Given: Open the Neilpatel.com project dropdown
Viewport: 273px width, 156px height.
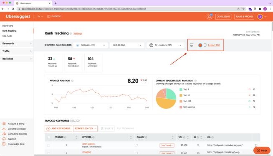Looking at the screenshot, I should click(91, 45).
